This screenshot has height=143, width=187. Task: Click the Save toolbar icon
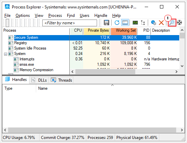point(107,23)
